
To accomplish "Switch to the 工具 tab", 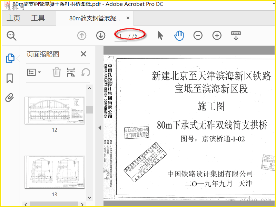I will coord(38,18).
